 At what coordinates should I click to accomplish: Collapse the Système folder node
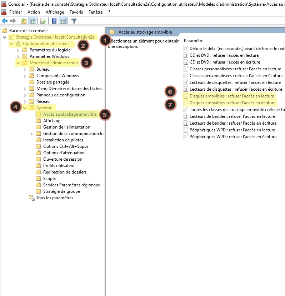[x=25, y=108]
